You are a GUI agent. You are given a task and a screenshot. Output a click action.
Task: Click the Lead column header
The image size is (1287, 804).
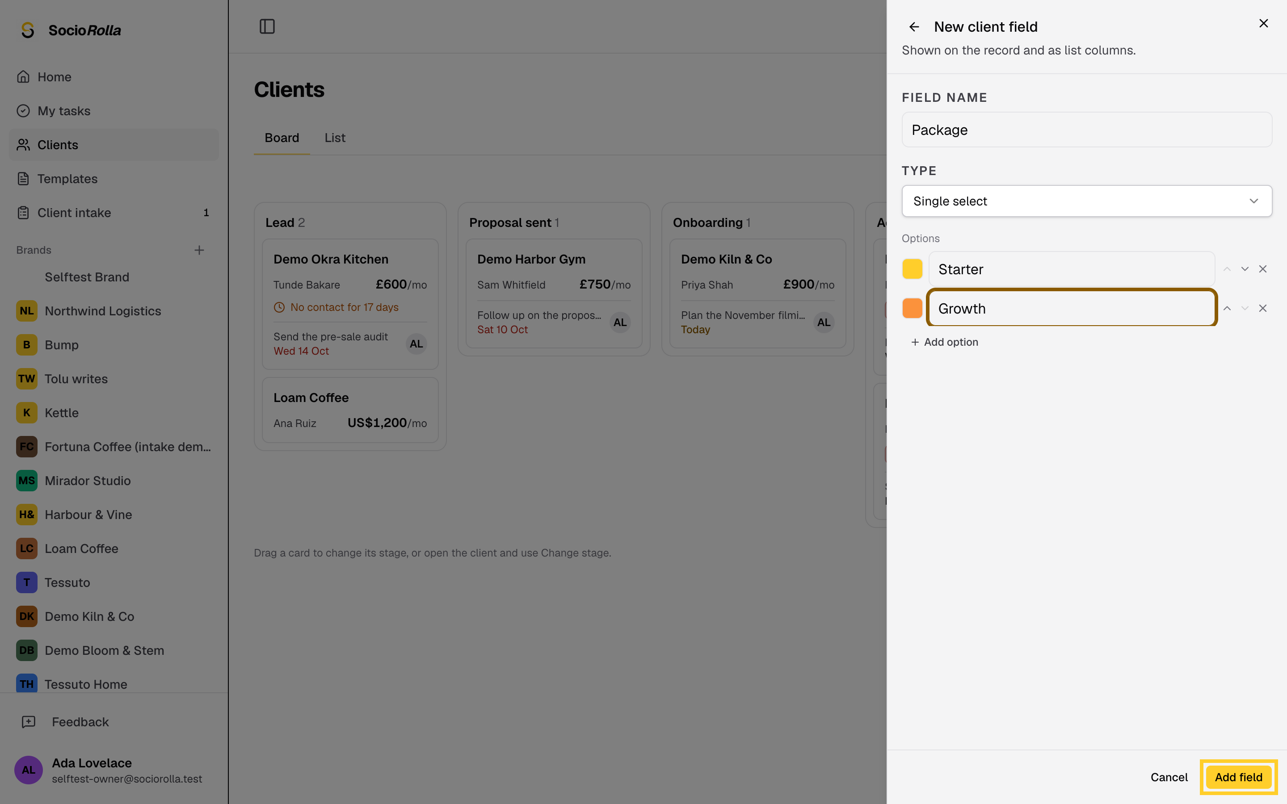point(285,223)
